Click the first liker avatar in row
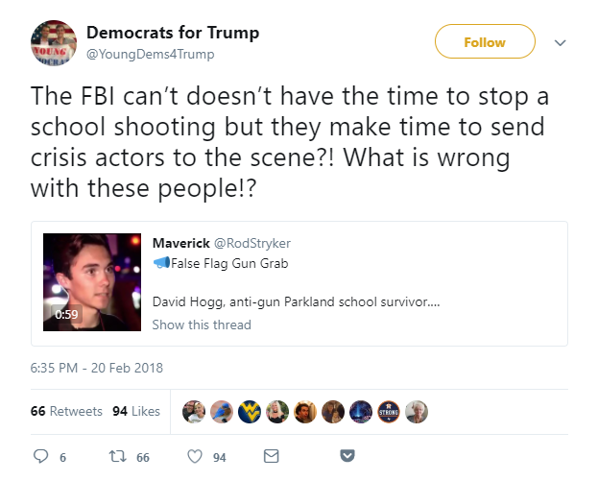The width and height of the screenshot is (598, 481). pyautogui.click(x=193, y=411)
